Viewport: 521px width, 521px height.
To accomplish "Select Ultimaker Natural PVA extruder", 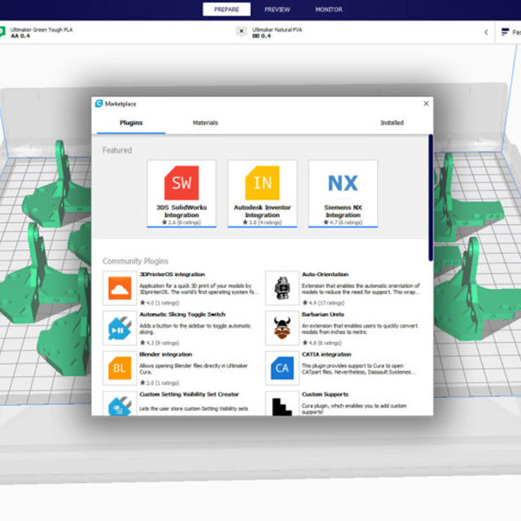I will pos(277,33).
